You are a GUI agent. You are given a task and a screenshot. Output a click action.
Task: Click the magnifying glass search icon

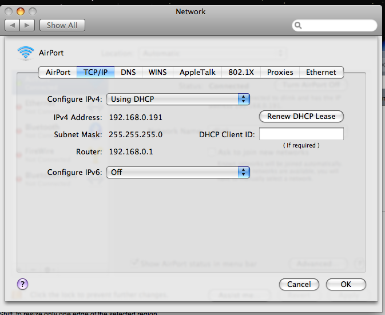[298, 25]
